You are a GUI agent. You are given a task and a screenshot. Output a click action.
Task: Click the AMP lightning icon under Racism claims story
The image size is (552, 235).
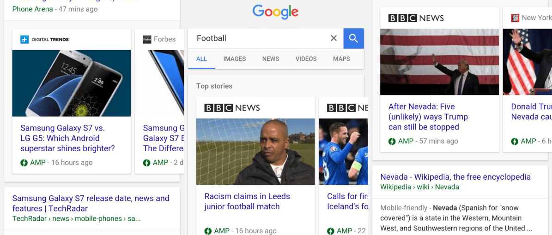coord(208,231)
